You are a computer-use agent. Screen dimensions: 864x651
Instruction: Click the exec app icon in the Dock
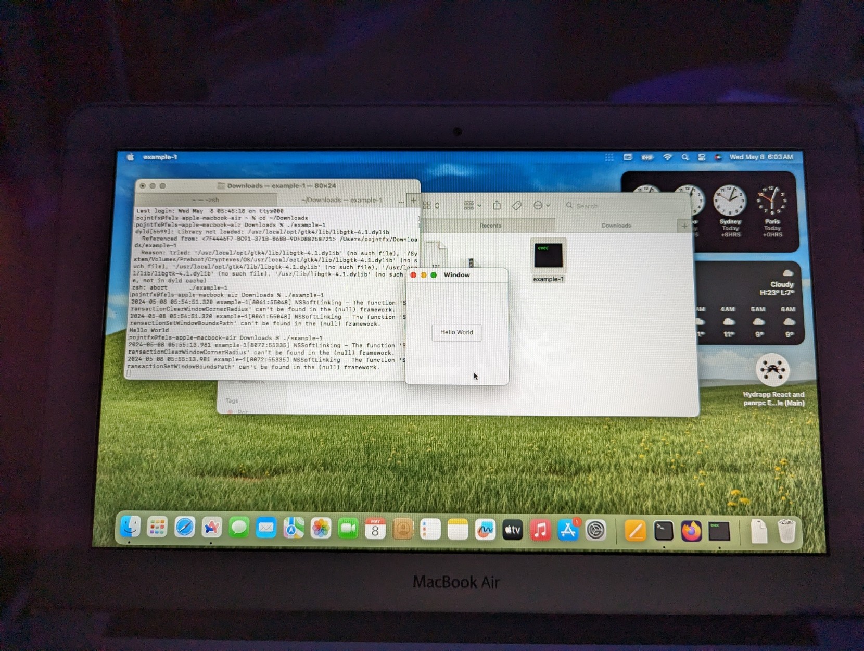click(x=719, y=532)
